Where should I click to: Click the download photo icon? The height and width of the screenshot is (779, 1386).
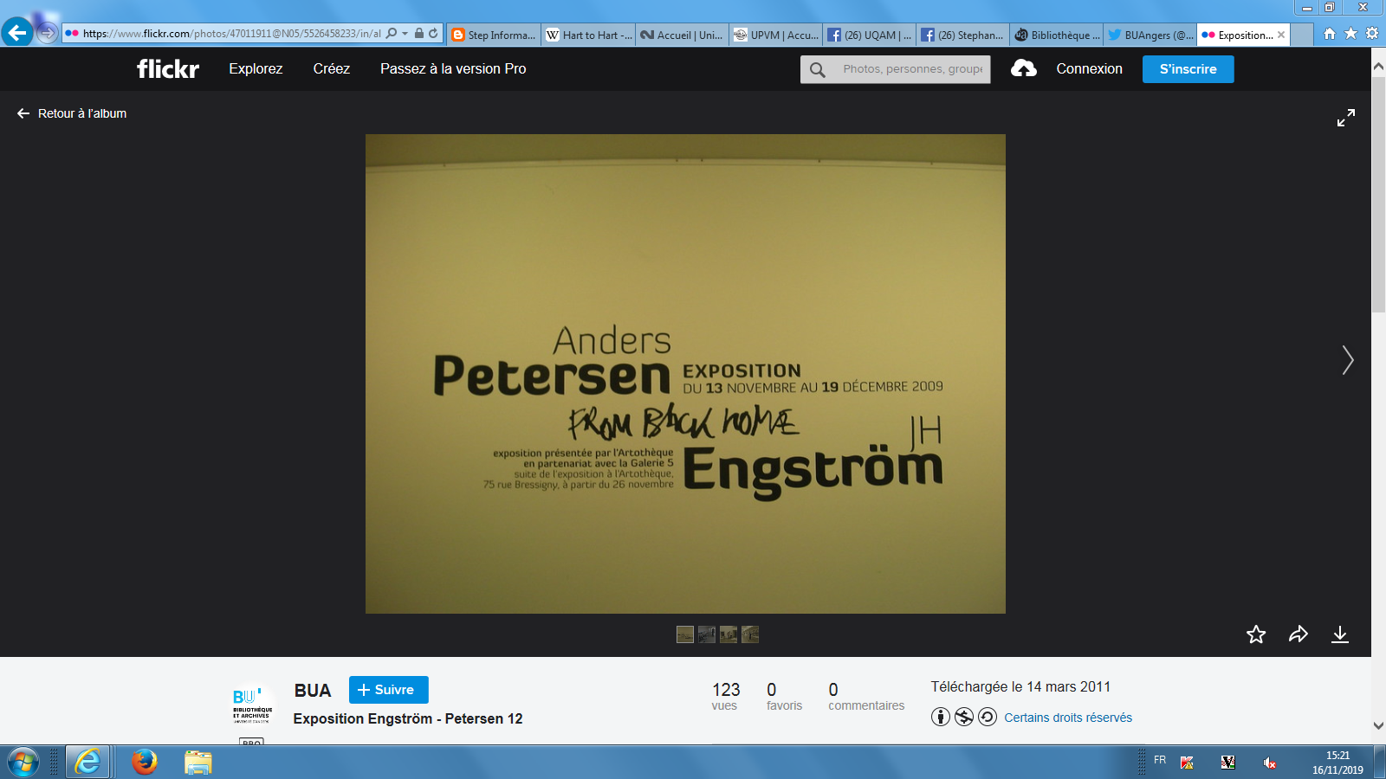click(x=1340, y=634)
